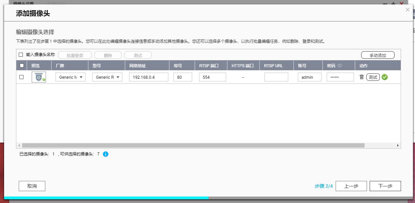
Task: Click the camera preview thumbnail icon
Action: pos(39,77)
